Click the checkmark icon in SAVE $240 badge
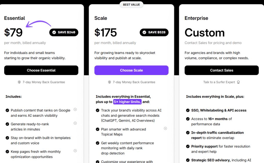Image resolution: width=264 pixels, height=163 pixels. [54, 32]
